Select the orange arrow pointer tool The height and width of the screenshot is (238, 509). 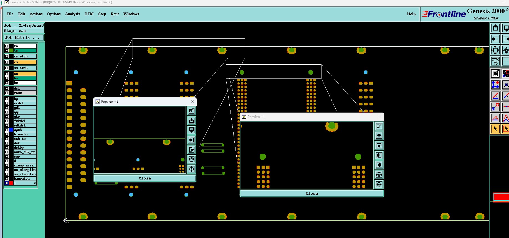[495, 129]
